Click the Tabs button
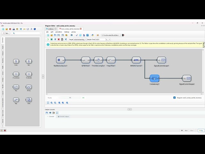 [x=6, y=33]
